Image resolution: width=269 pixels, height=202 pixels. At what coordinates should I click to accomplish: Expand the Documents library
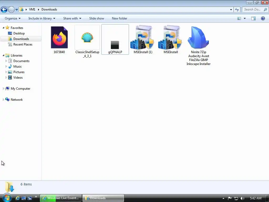(6, 61)
